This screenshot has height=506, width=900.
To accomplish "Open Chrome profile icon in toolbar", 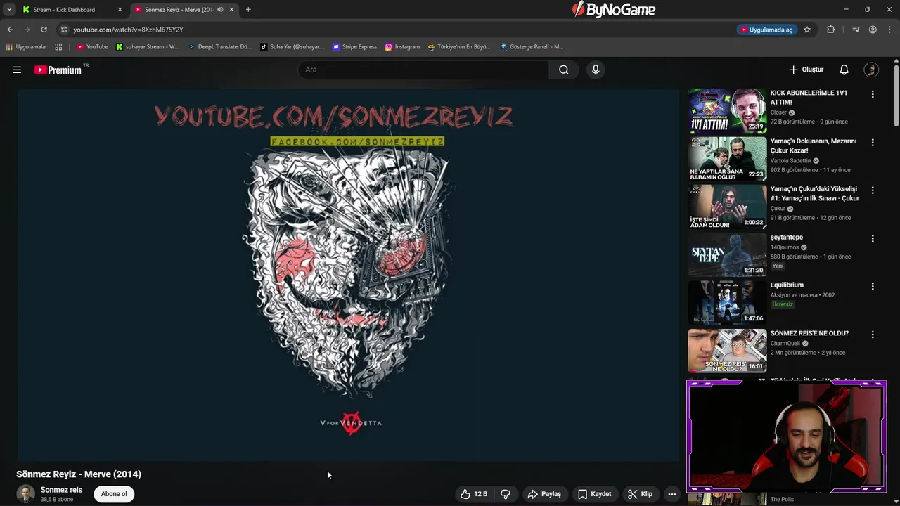I will (x=873, y=30).
